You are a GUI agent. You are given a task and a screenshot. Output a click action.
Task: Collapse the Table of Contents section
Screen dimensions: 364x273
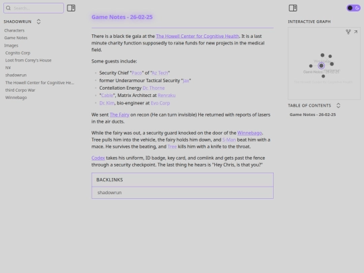coord(338,106)
